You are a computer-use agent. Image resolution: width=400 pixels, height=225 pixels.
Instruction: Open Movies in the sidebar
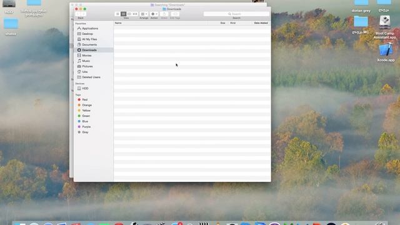[87, 56]
